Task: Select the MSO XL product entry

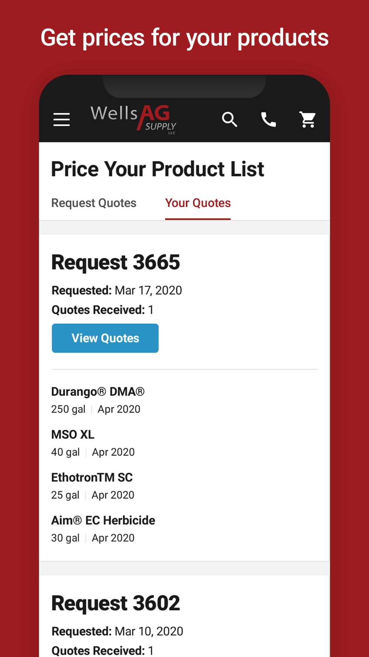Action: tap(73, 435)
